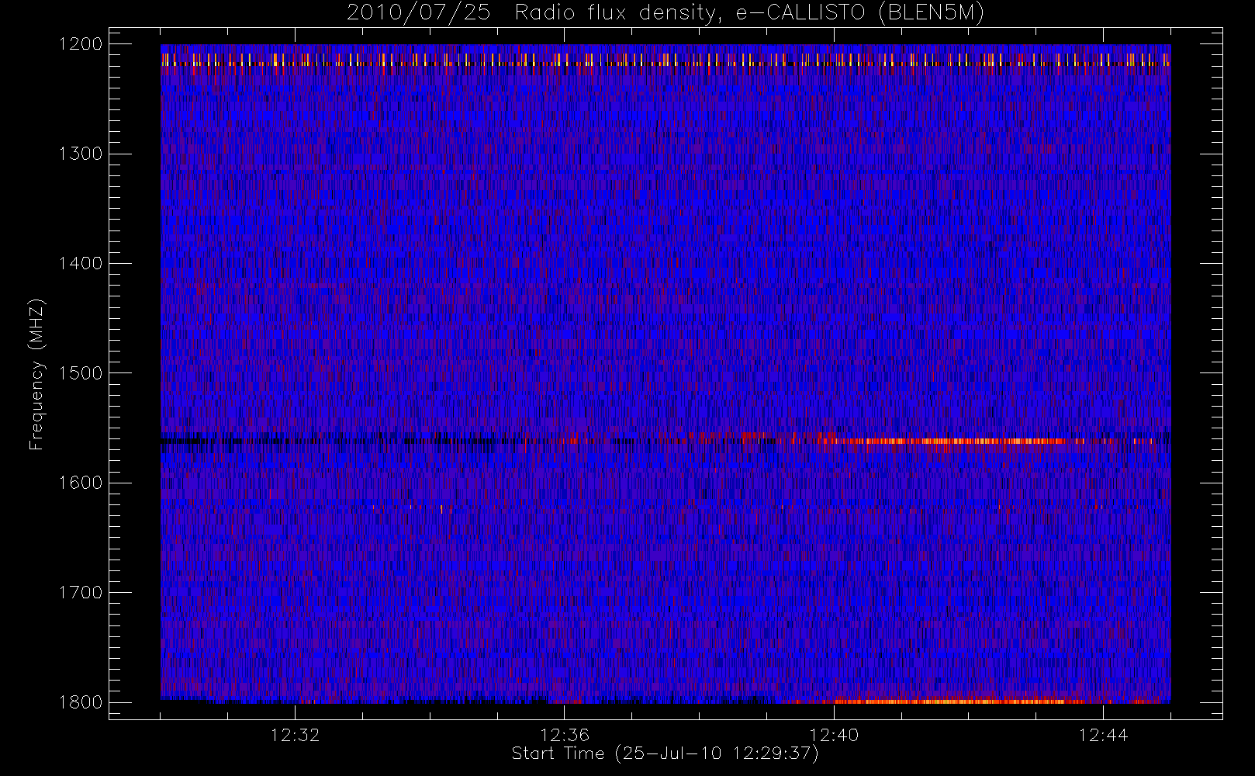Select the 'Frequency (MHz)' axis label

click(36, 374)
